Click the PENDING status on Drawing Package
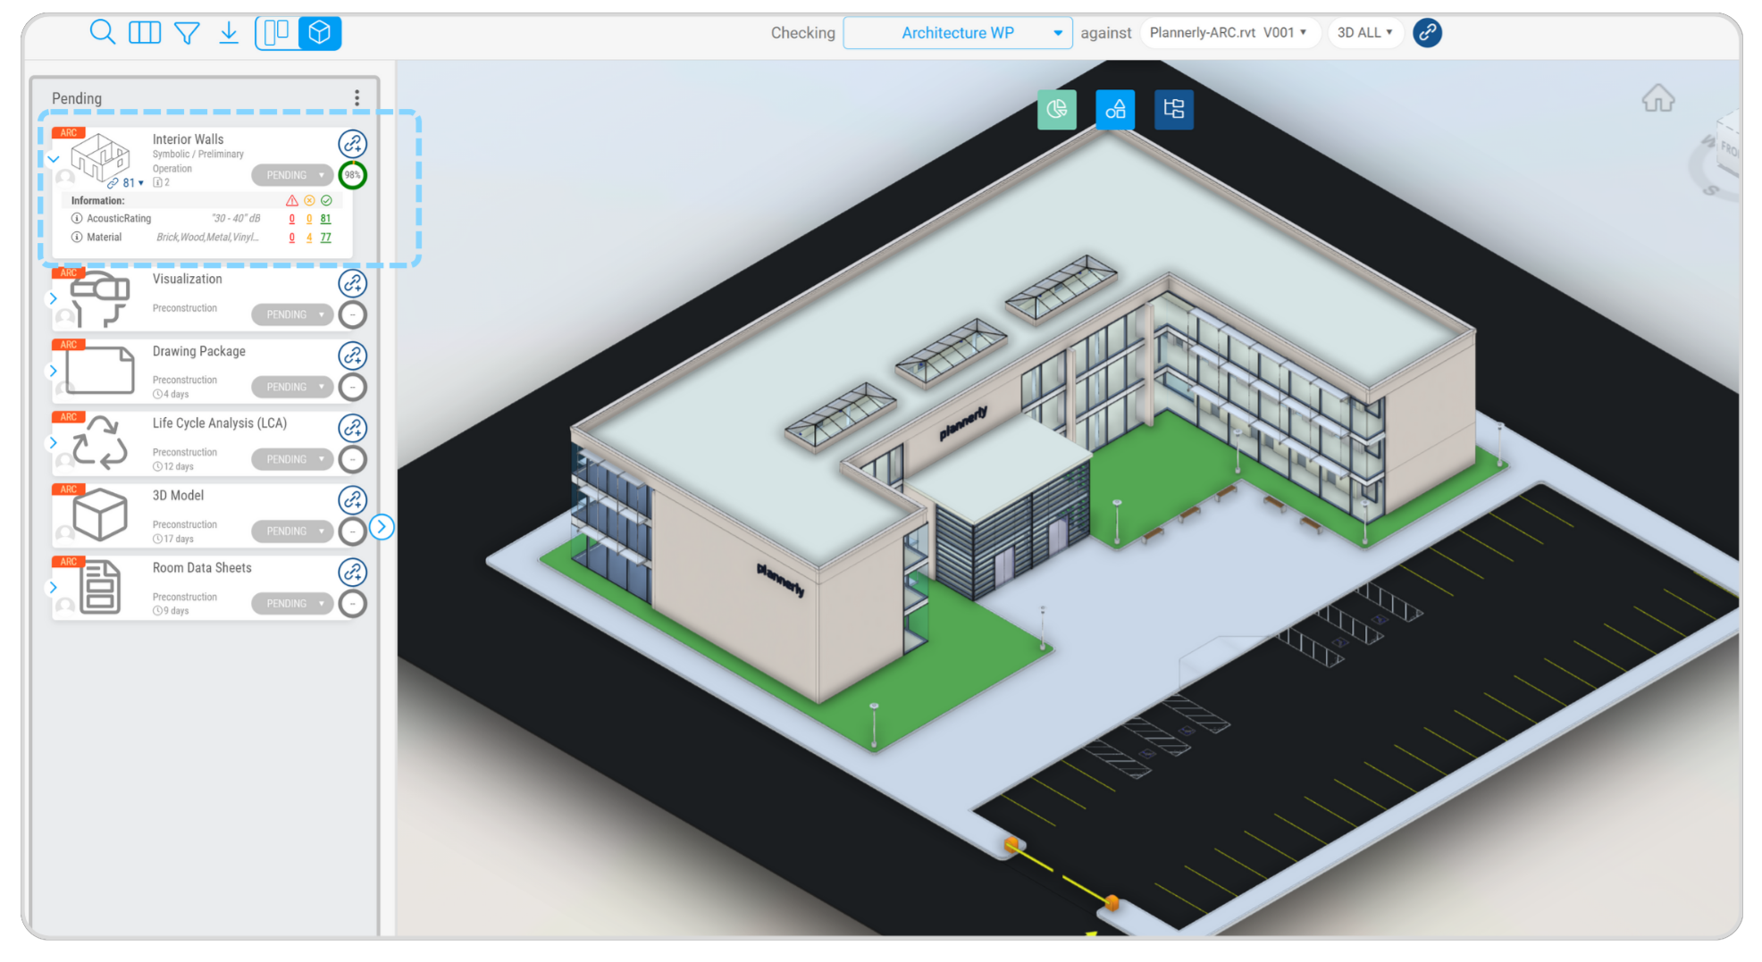 292,387
